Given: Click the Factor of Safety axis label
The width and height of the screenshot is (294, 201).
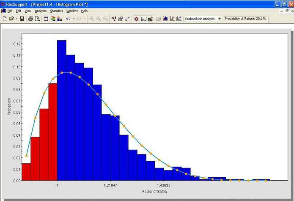Looking at the screenshot, I should 155,191.
